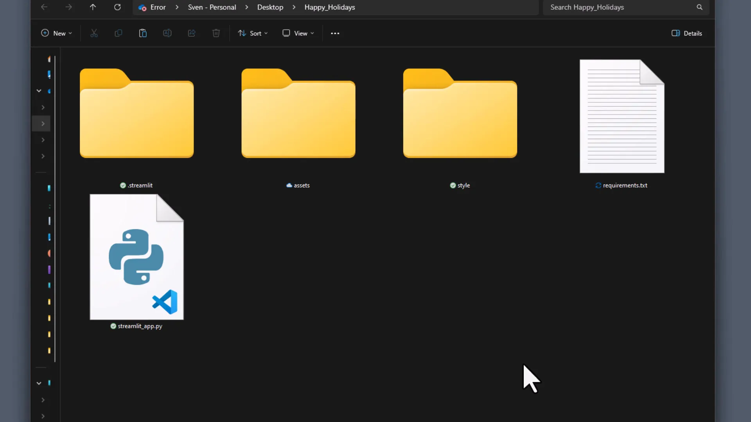Click the search magnifier icon
Image resolution: width=751 pixels, height=422 pixels.
(x=699, y=7)
